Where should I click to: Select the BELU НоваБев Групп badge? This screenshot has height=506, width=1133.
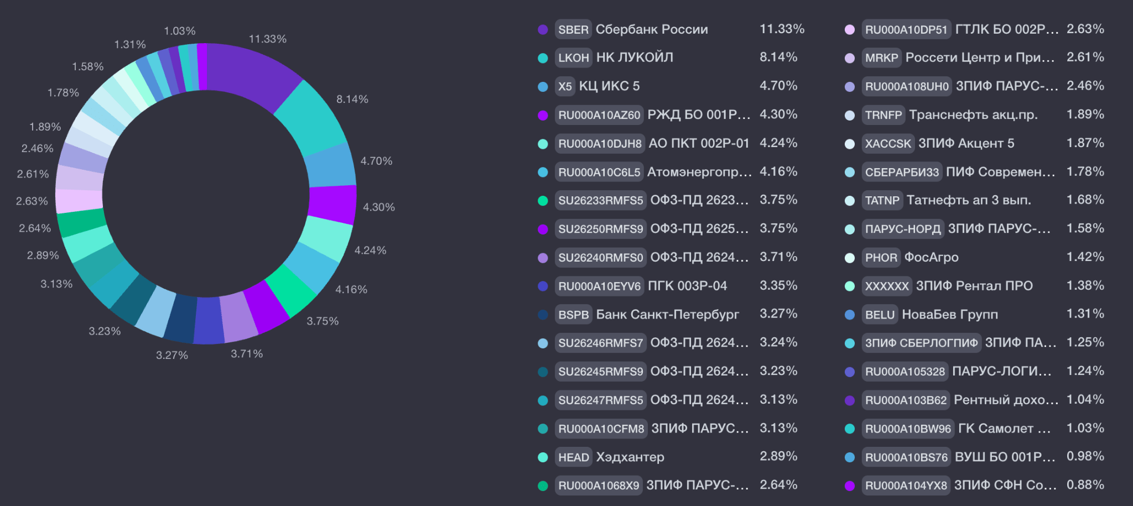coord(880,315)
